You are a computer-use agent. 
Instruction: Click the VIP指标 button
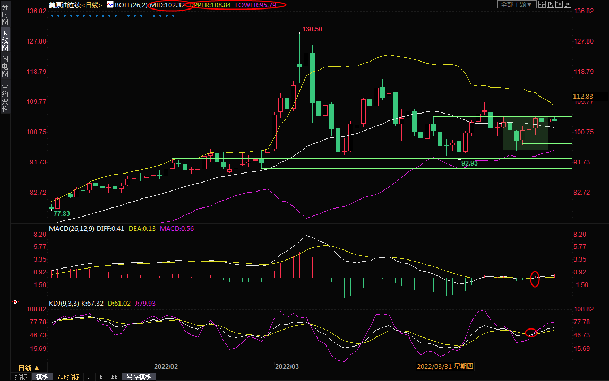click(68, 377)
